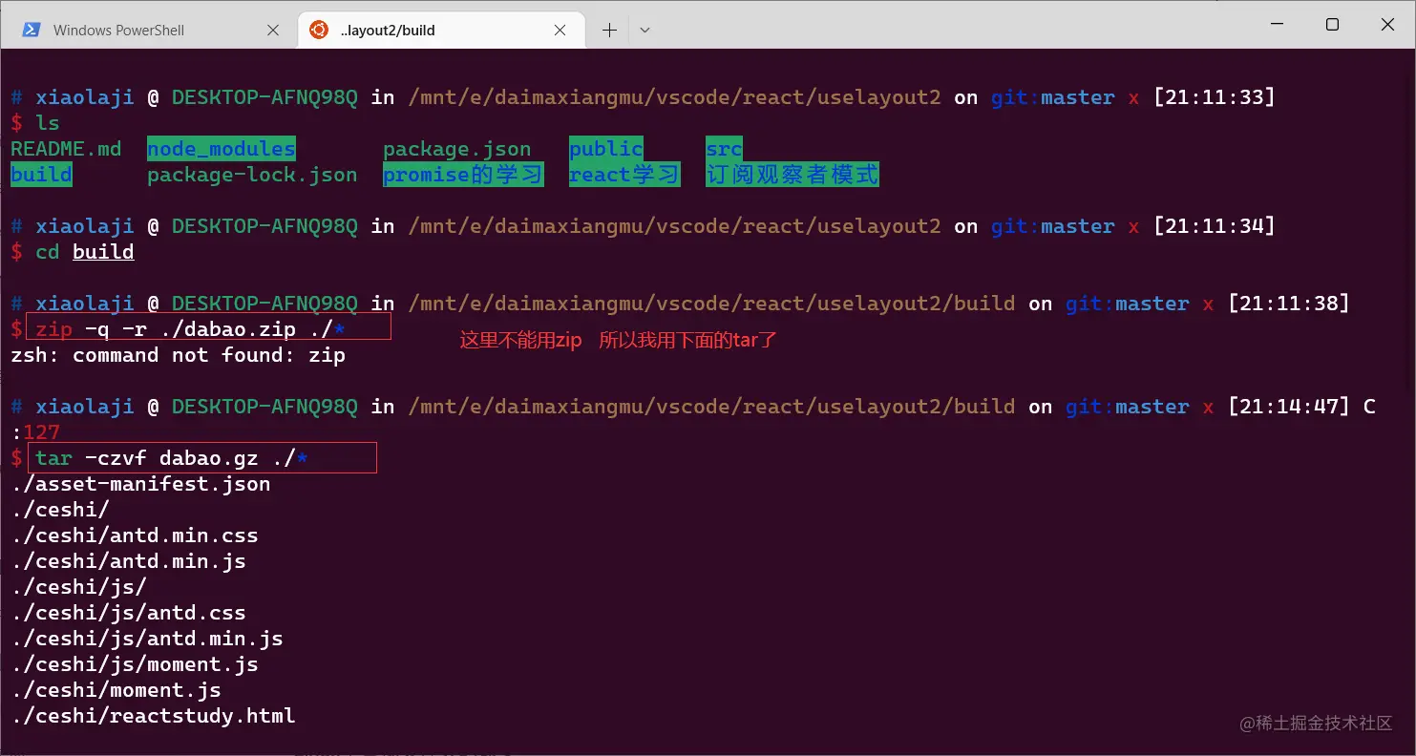Click the PowerShell icon in tab
Screen dimensions: 1416x756
pyautogui.click(x=32, y=30)
